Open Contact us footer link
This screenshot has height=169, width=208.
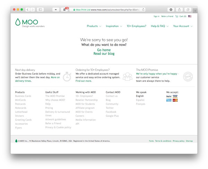tap(112, 96)
